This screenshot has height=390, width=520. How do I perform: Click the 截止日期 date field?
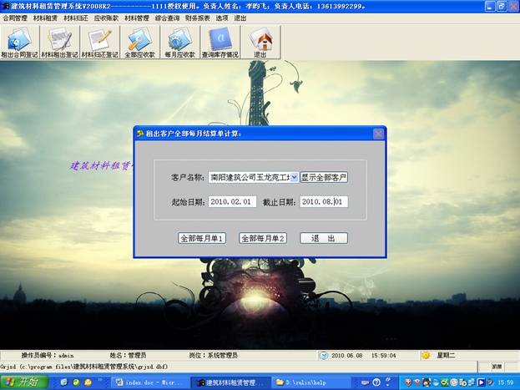point(324,202)
